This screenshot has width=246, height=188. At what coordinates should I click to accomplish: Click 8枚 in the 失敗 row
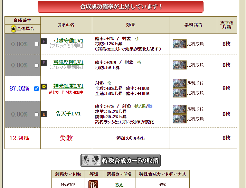[x=227, y=138]
